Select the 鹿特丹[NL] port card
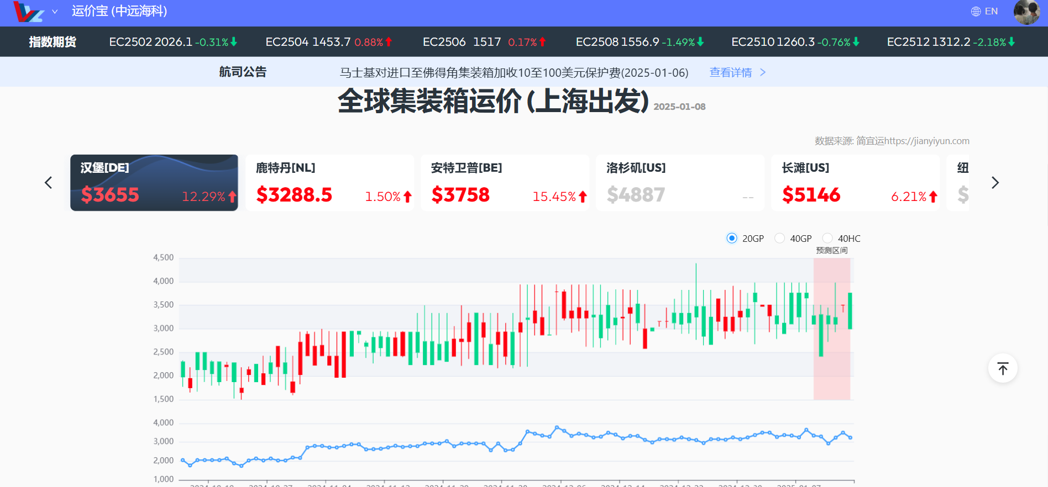 click(329, 183)
